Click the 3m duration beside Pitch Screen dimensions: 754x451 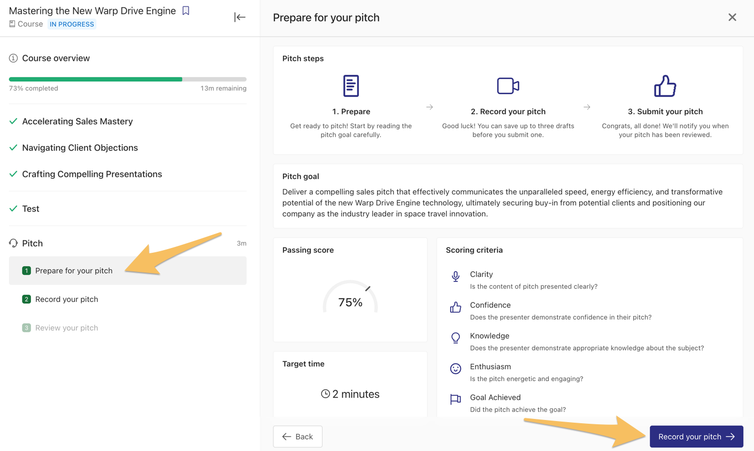[242, 244]
